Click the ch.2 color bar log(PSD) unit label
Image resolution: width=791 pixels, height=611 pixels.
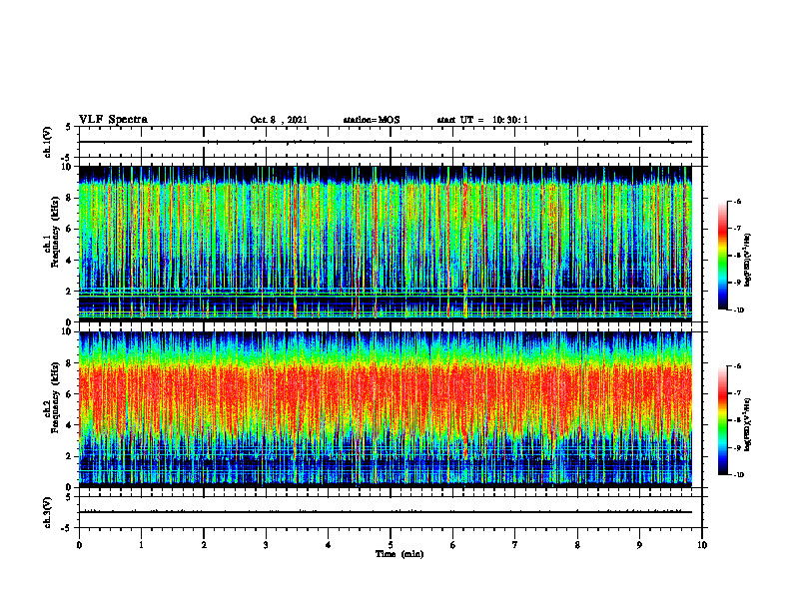(x=748, y=424)
